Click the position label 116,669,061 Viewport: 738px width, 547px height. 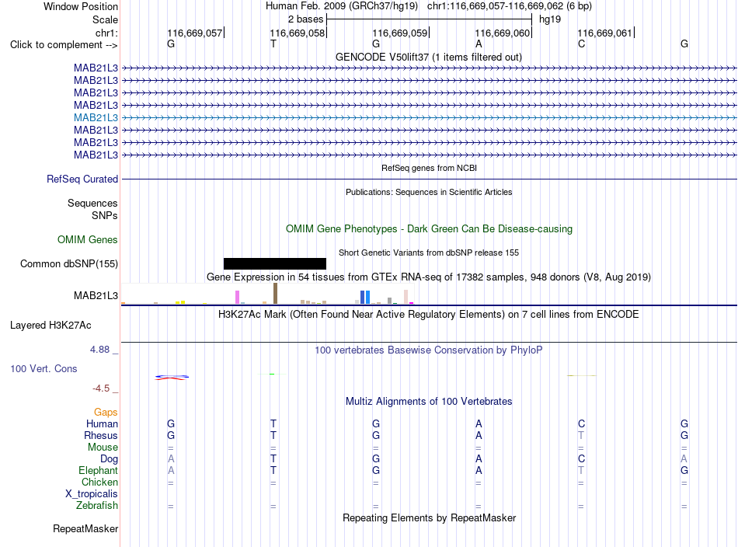[605, 33]
